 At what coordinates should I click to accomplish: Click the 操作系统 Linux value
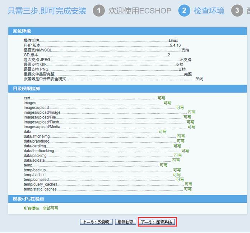[x=173, y=41]
